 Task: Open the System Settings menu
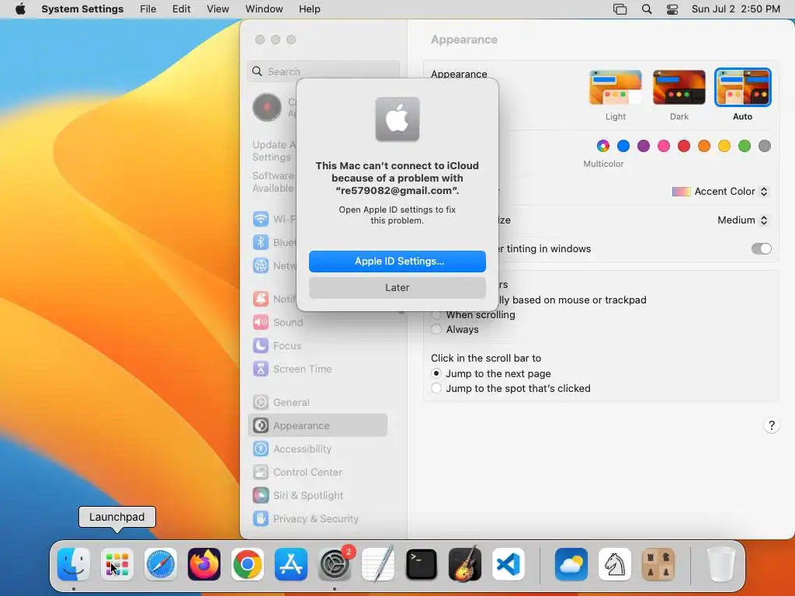coord(82,9)
